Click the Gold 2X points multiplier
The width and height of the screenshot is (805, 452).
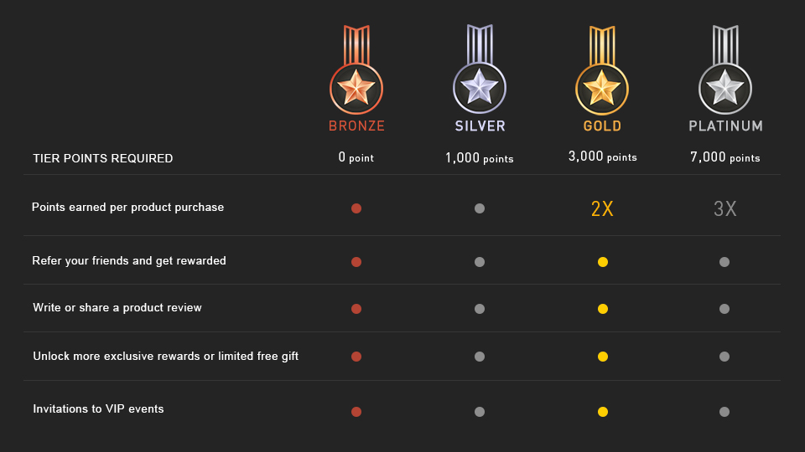click(x=602, y=209)
